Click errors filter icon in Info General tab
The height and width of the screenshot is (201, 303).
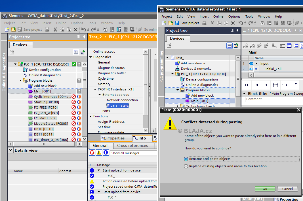pyautogui.click(x=92, y=153)
